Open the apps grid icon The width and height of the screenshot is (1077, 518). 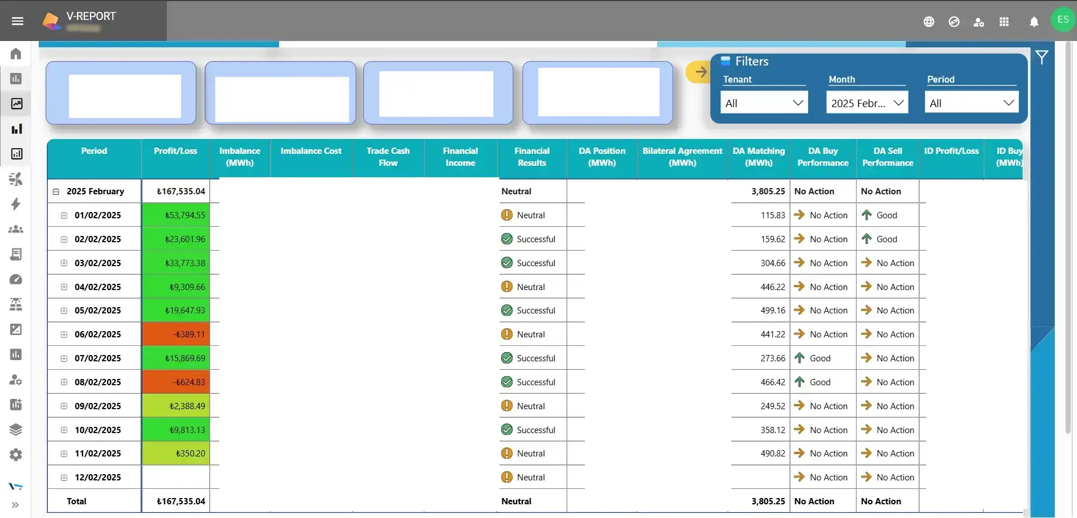tap(1004, 22)
